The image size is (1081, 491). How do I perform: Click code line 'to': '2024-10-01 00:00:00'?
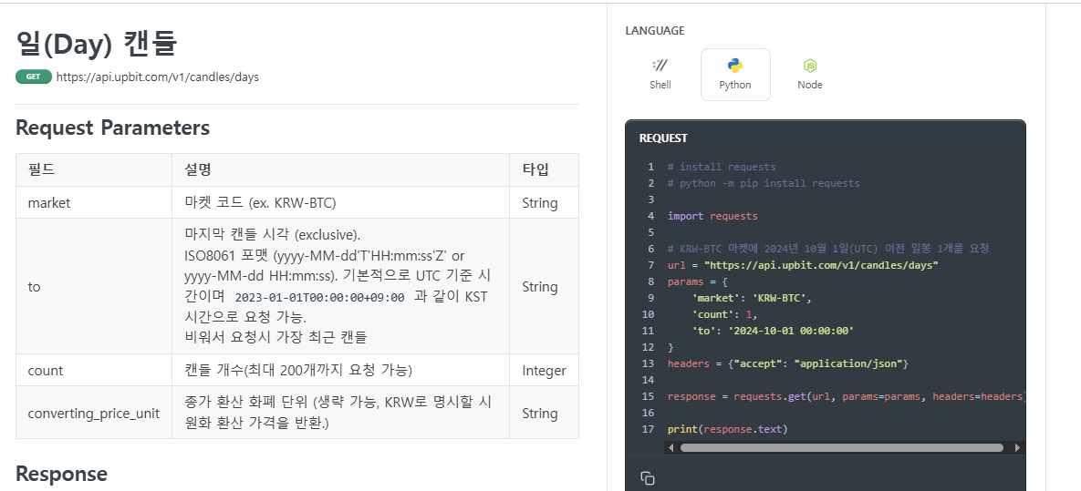(x=773, y=331)
